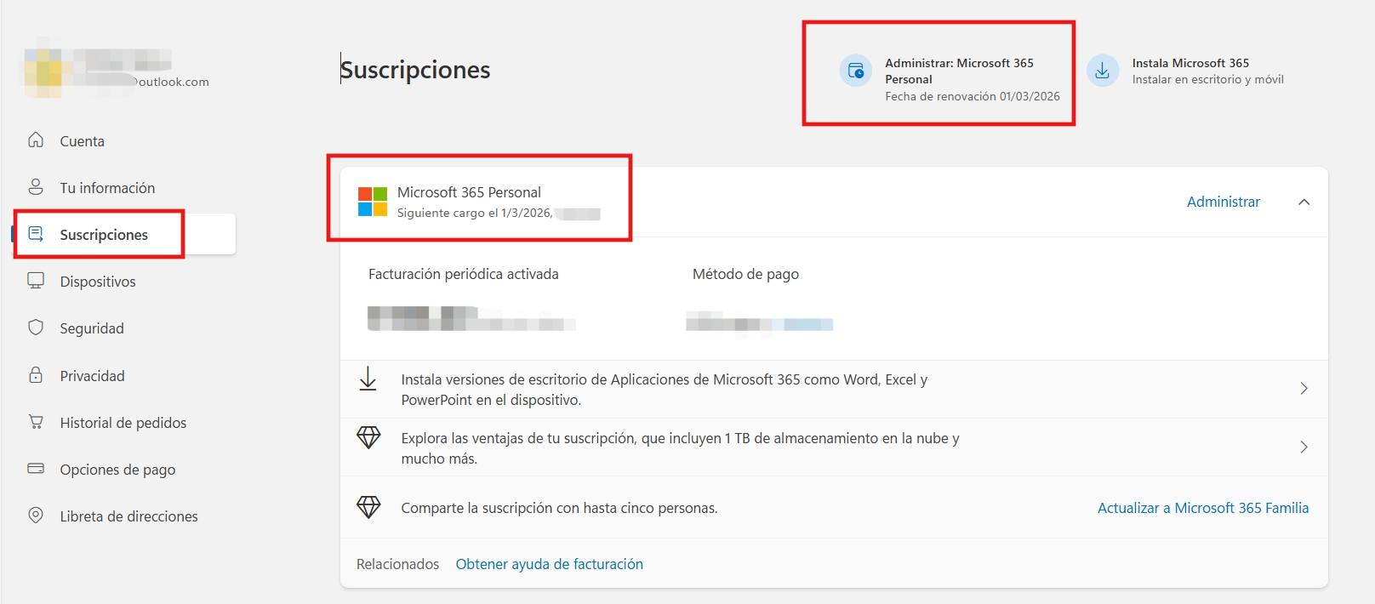Click the Relacionados label

(397, 564)
